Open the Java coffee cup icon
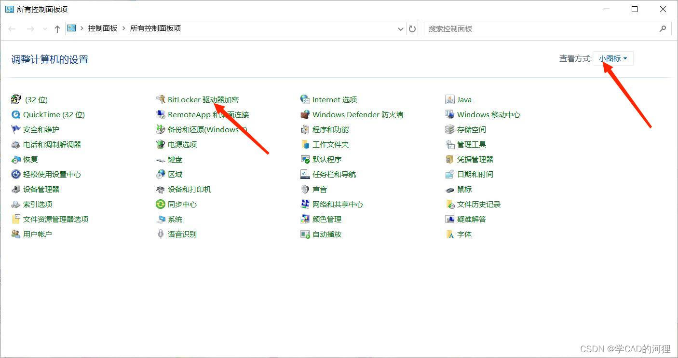The width and height of the screenshot is (678, 358). tap(450, 99)
